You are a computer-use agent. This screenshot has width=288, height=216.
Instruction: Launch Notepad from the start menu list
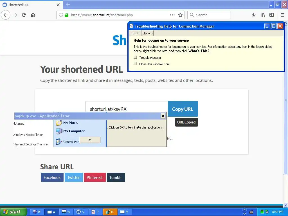point(19,123)
